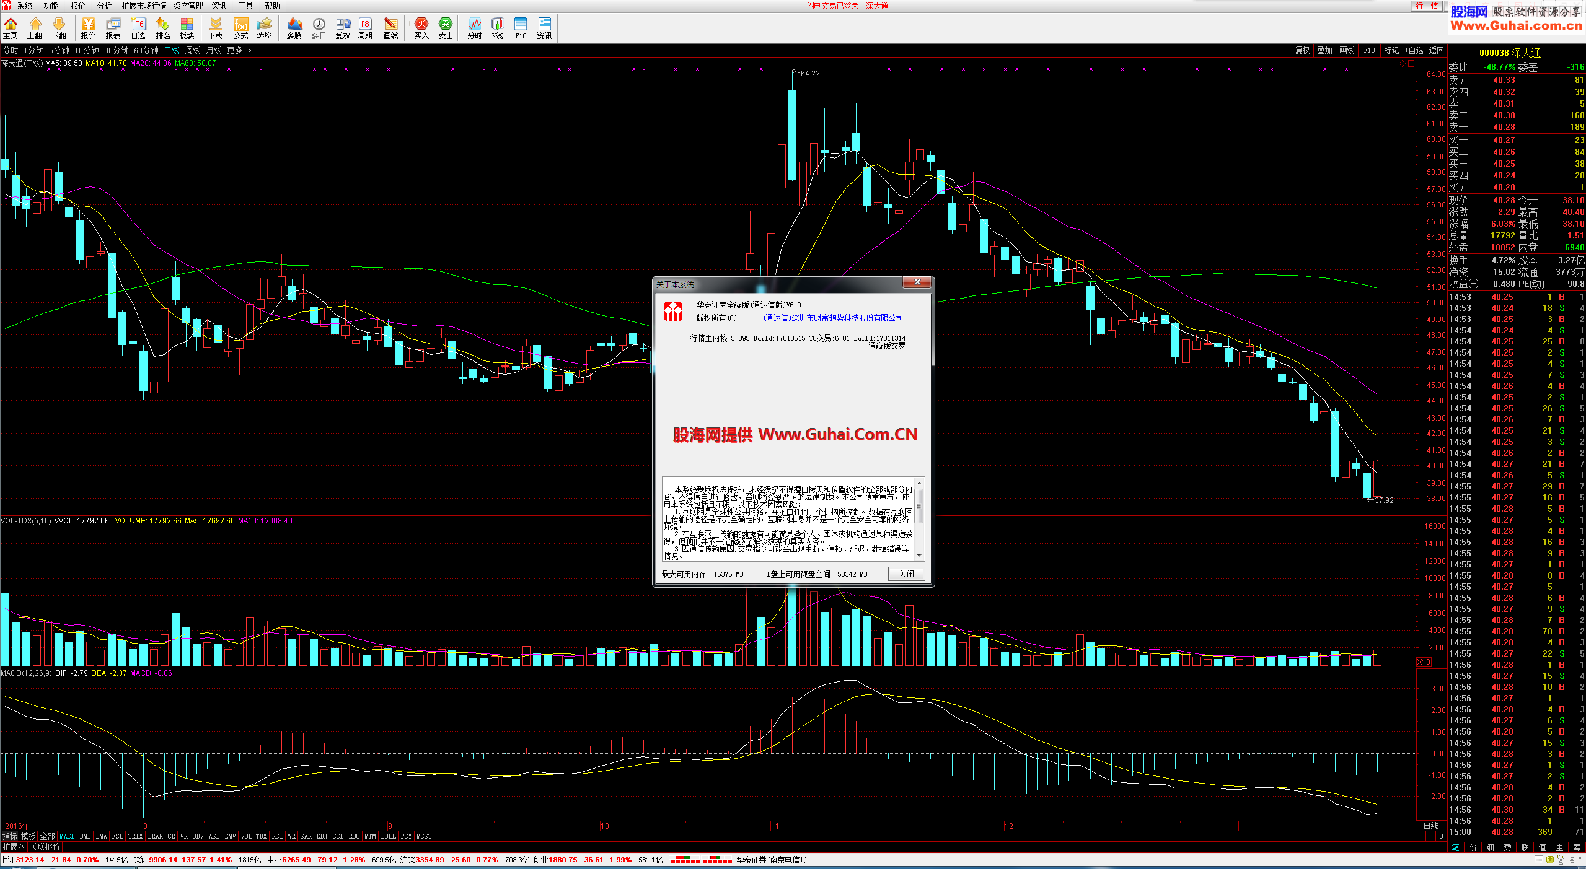1586x869 pixels.
Task: Switch chart period to 5分钟
Action: pos(59,50)
